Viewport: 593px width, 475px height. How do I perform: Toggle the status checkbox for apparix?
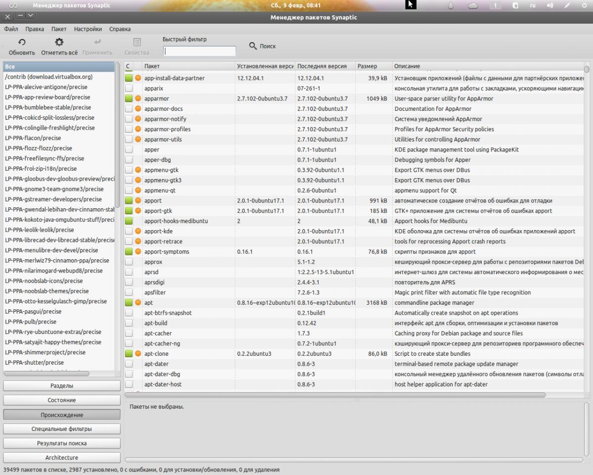tap(129, 89)
